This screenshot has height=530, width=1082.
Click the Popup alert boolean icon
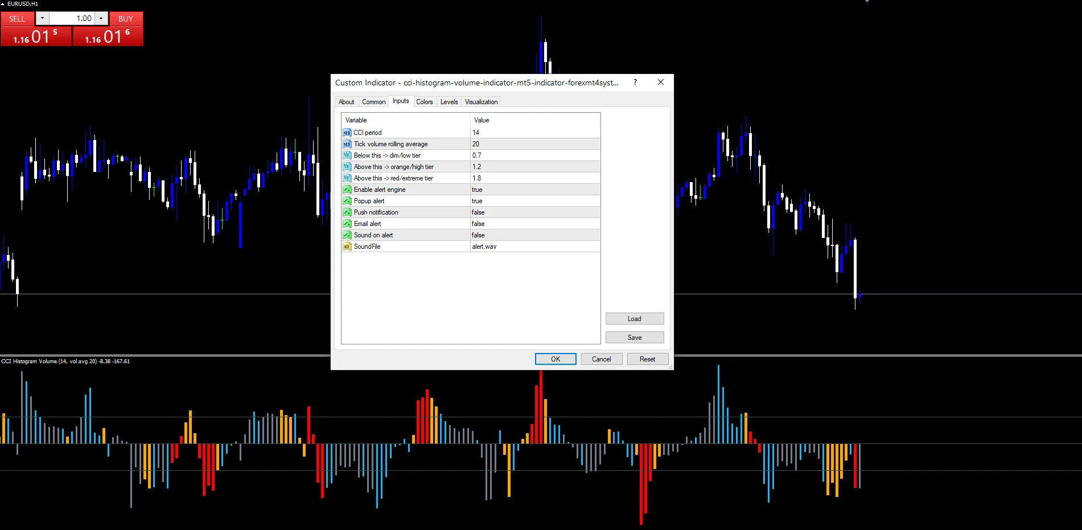(347, 201)
